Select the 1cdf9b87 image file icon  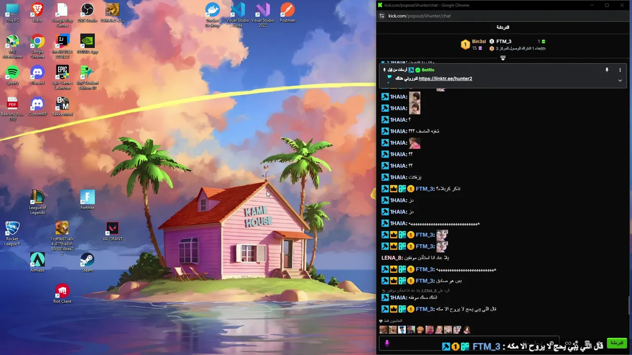pos(62,238)
